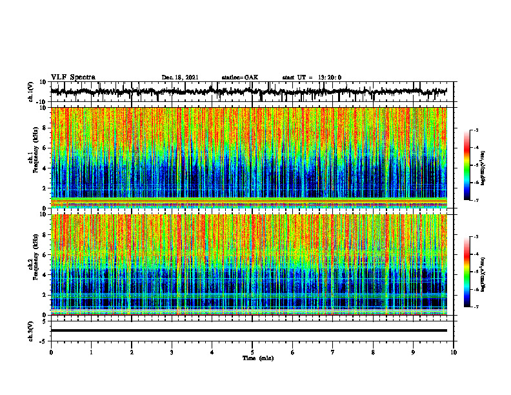This screenshot has height=395, width=511.
Task: Click the "-3" label on ch.1 color scale
Action: click(476, 130)
